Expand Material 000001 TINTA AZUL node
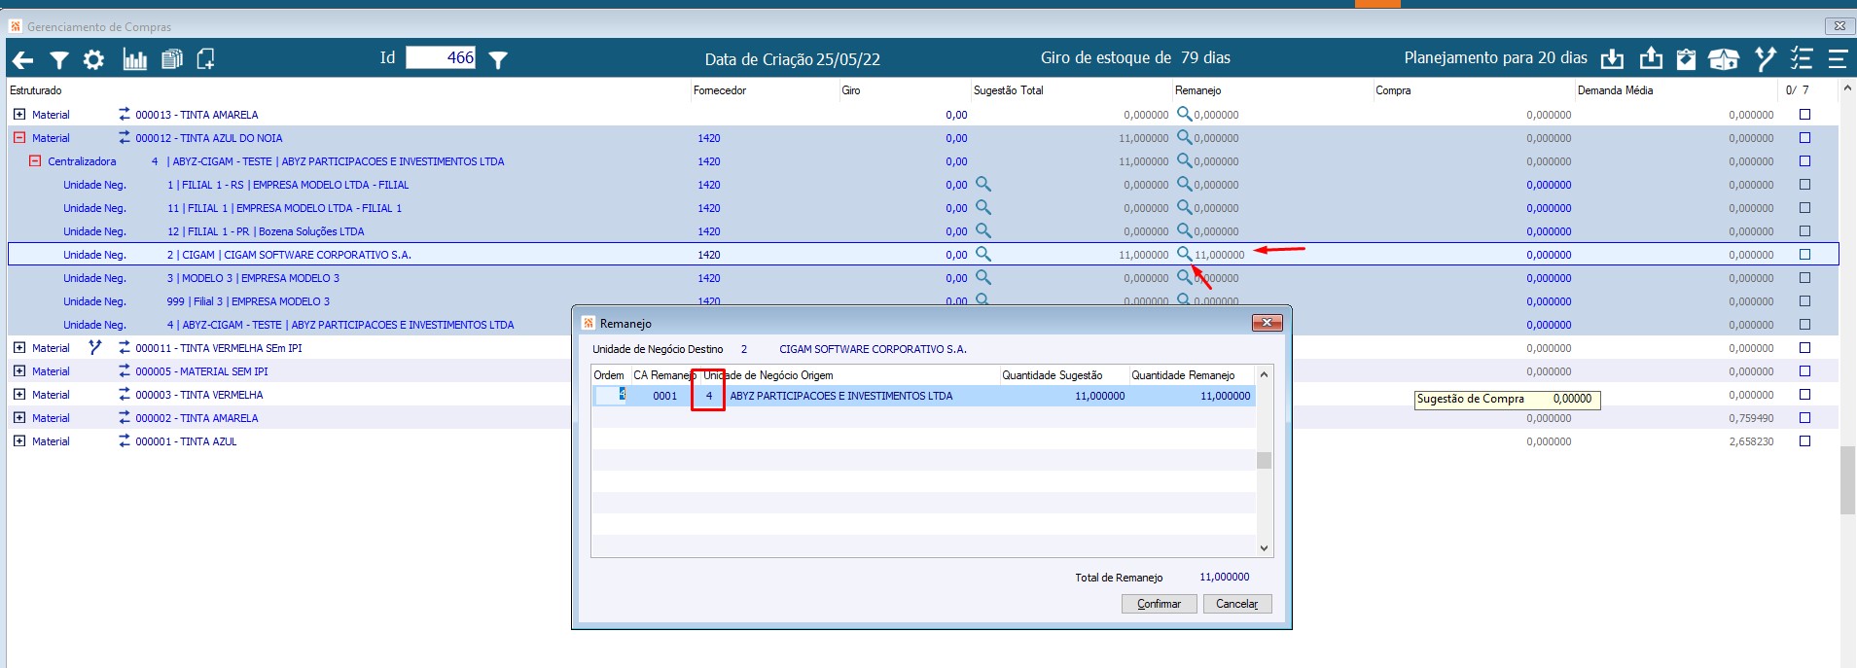Viewport: 1857px width, 668px height. tap(19, 440)
